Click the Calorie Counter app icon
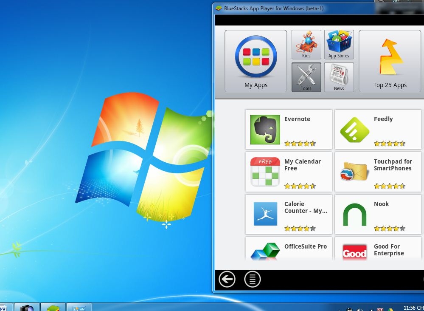This screenshot has width=424, height=311. [265, 214]
